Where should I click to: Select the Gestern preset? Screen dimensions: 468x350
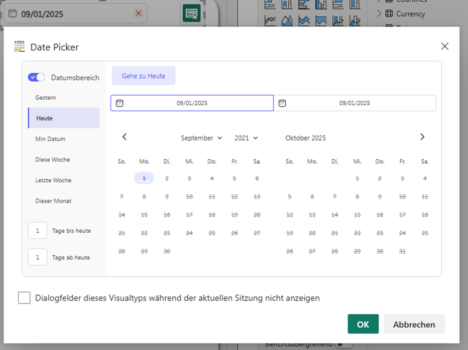coord(64,98)
